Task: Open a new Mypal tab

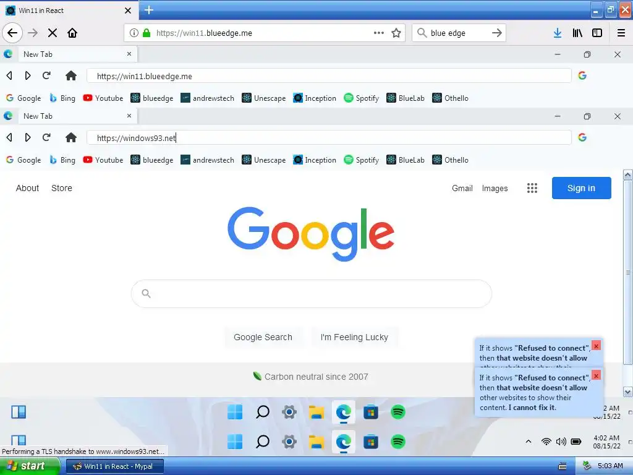Action: (148, 10)
